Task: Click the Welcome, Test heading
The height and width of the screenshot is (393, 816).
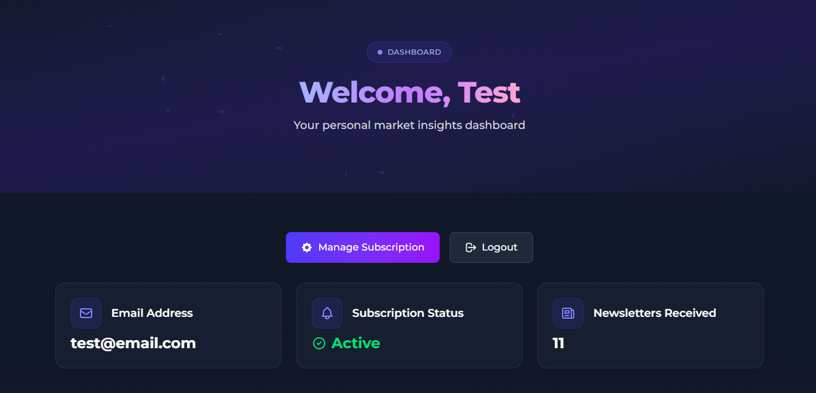Action: coord(410,92)
